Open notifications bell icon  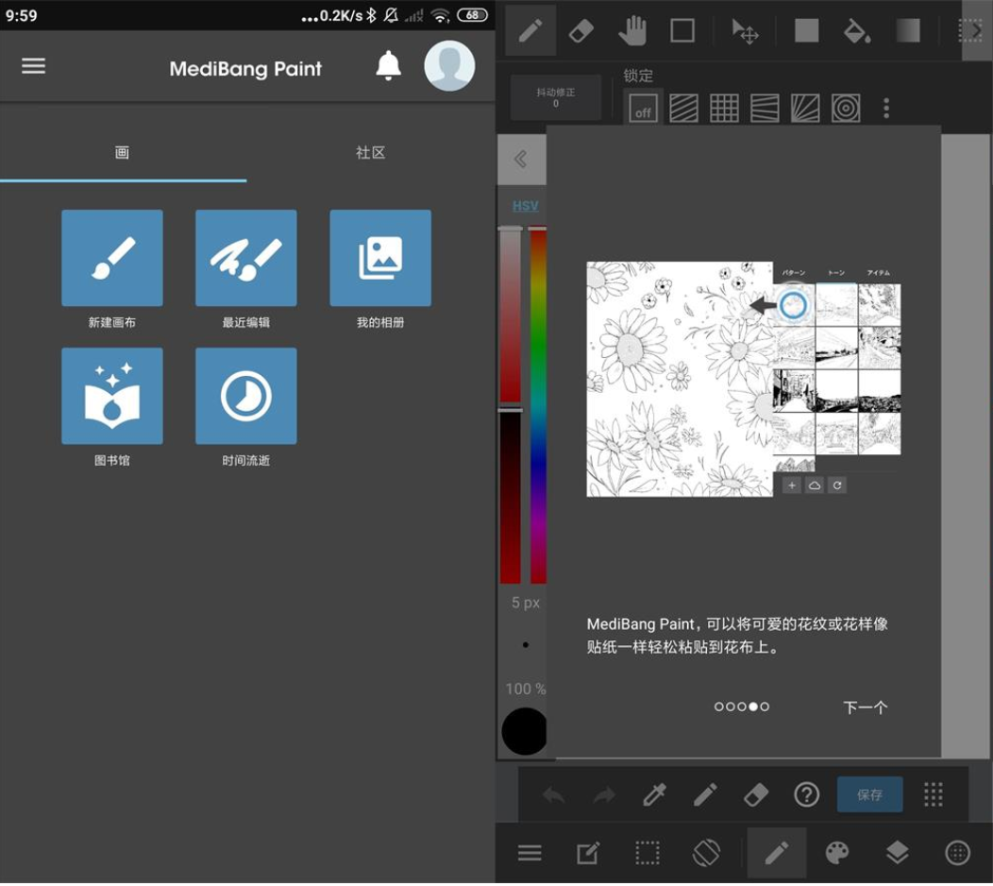pos(388,65)
